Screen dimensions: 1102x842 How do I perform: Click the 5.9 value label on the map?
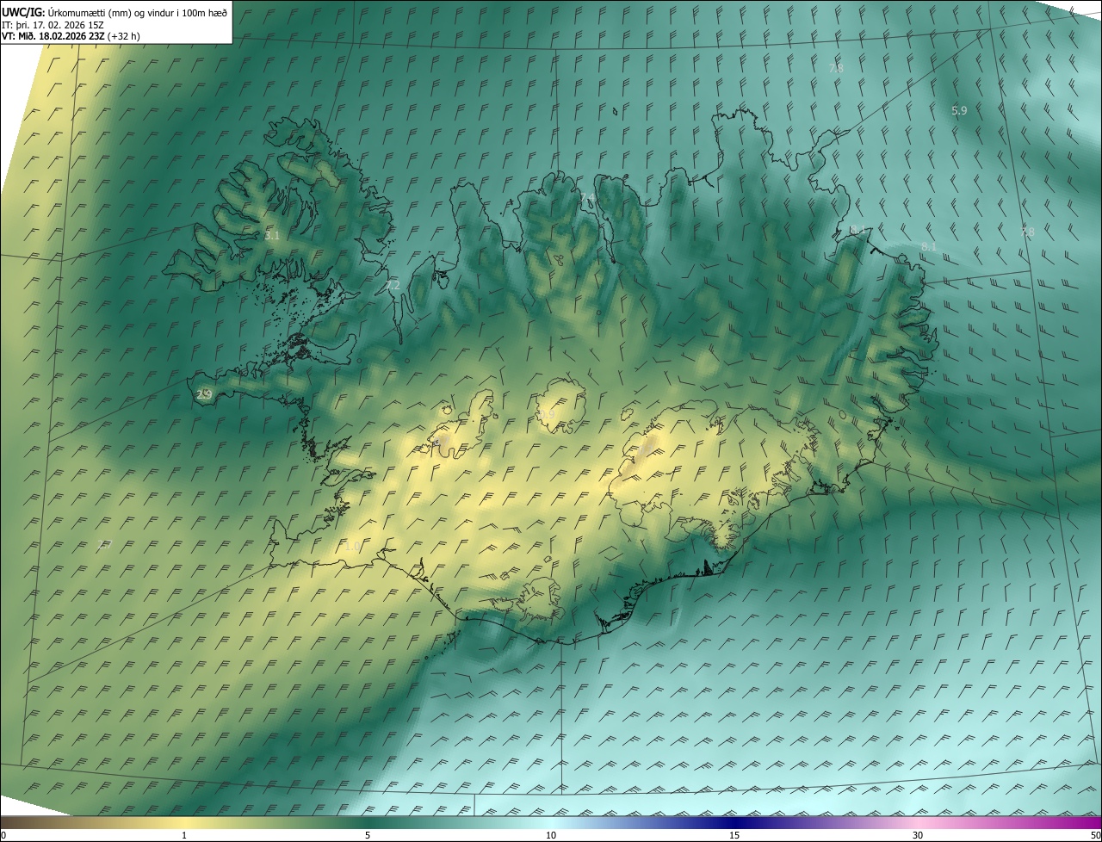coord(959,111)
